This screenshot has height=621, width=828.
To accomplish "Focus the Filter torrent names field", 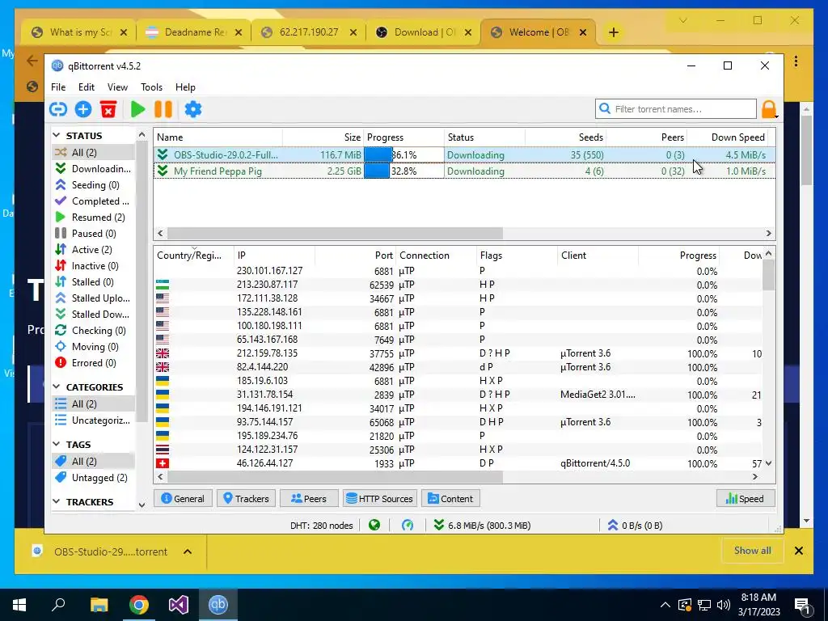I will point(676,109).
